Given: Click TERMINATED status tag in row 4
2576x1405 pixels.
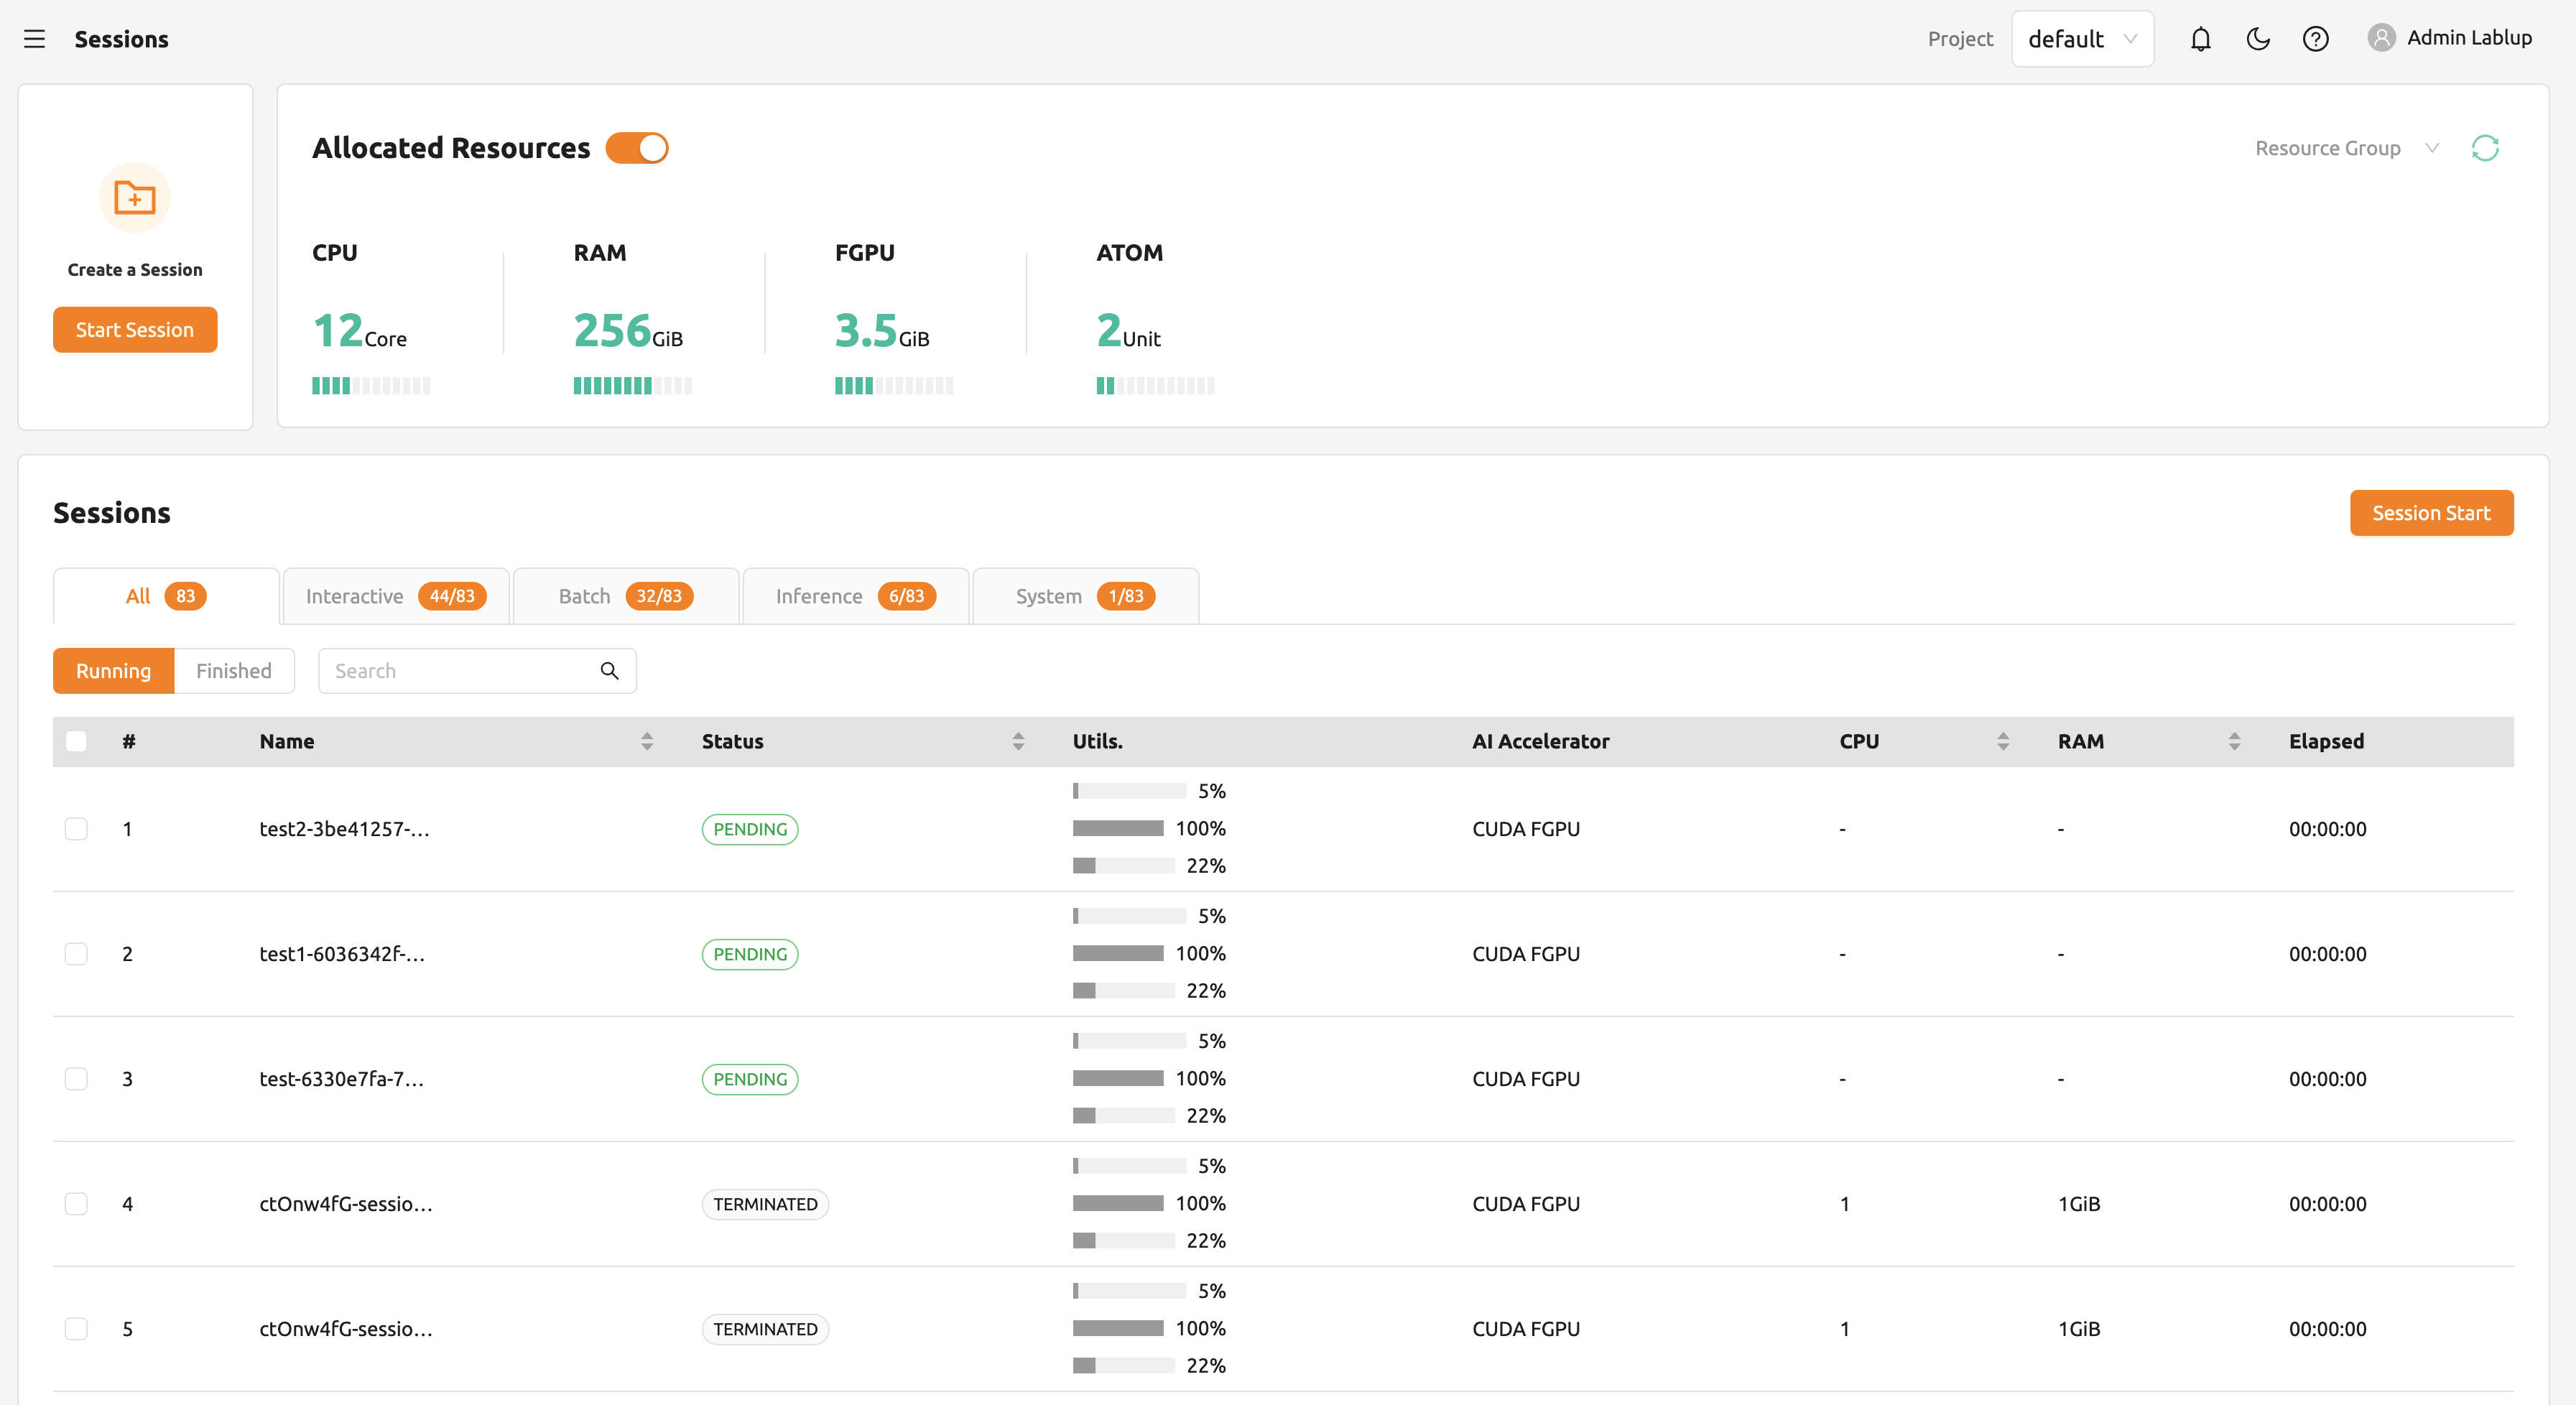Looking at the screenshot, I should [x=765, y=1204].
